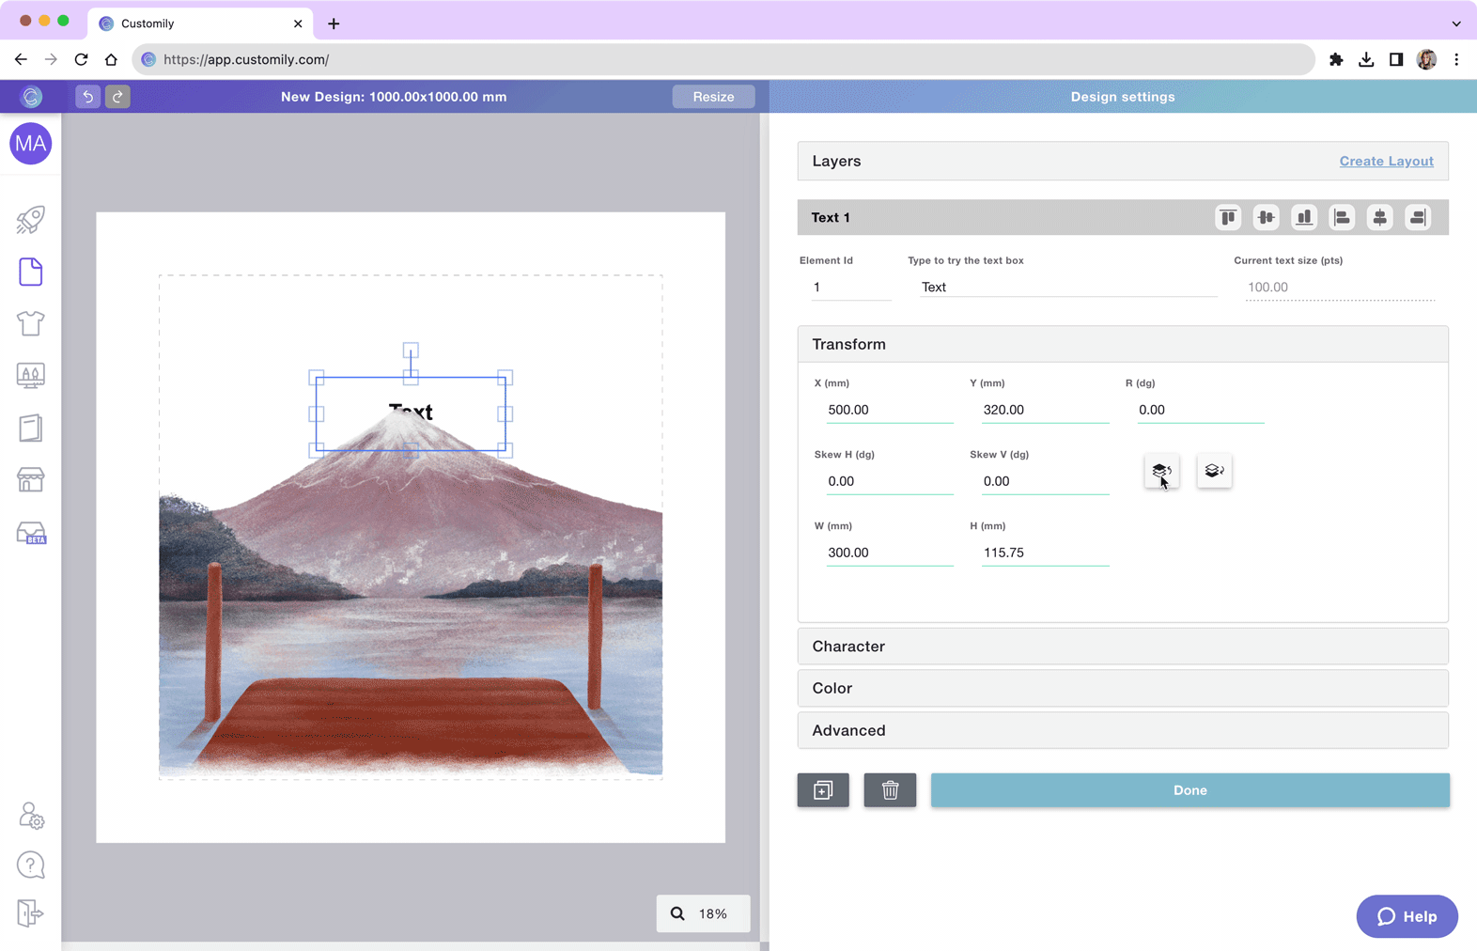Open the t-shirt products icon
The height and width of the screenshot is (951, 1477).
click(x=30, y=323)
